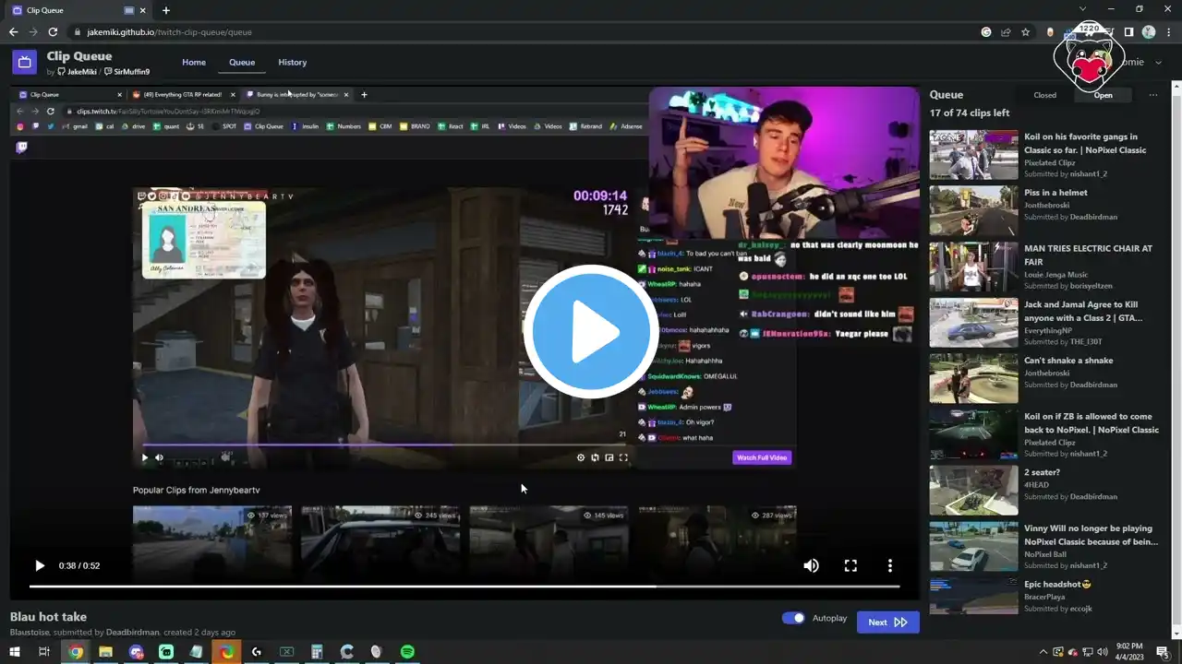Image resolution: width=1182 pixels, height=664 pixels.
Task: Play the video from the bottom control bar
Action: [40, 565]
